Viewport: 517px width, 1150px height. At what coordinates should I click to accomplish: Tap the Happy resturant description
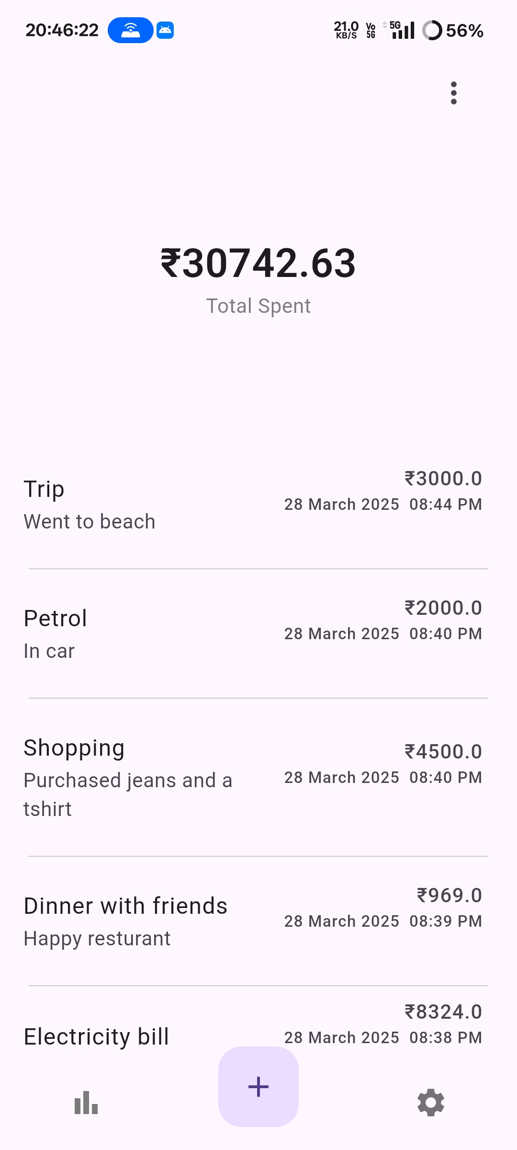pyautogui.click(x=97, y=939)
